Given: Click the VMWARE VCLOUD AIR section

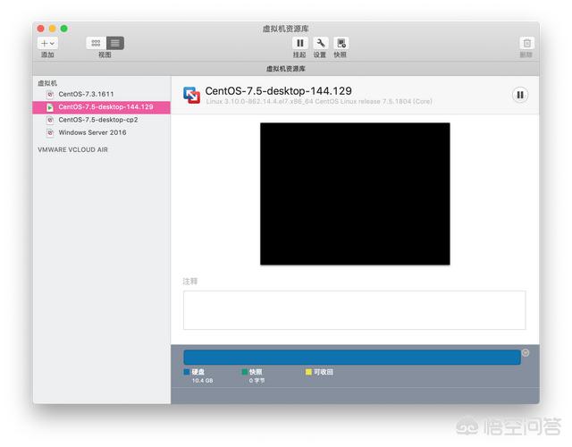Looking at the screenshot, I should pos(72,149).
